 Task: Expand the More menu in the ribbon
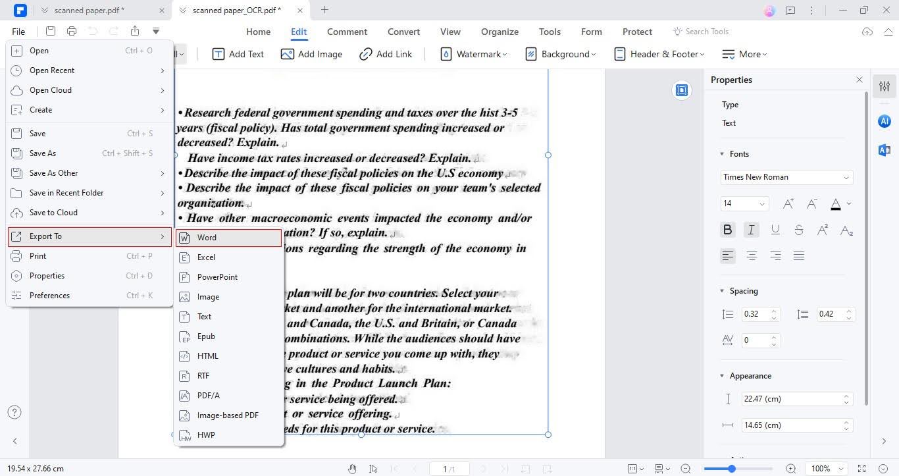(744, 54)
